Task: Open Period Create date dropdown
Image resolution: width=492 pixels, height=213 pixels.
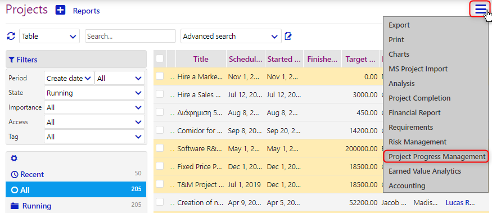Action: click(69, 78)
